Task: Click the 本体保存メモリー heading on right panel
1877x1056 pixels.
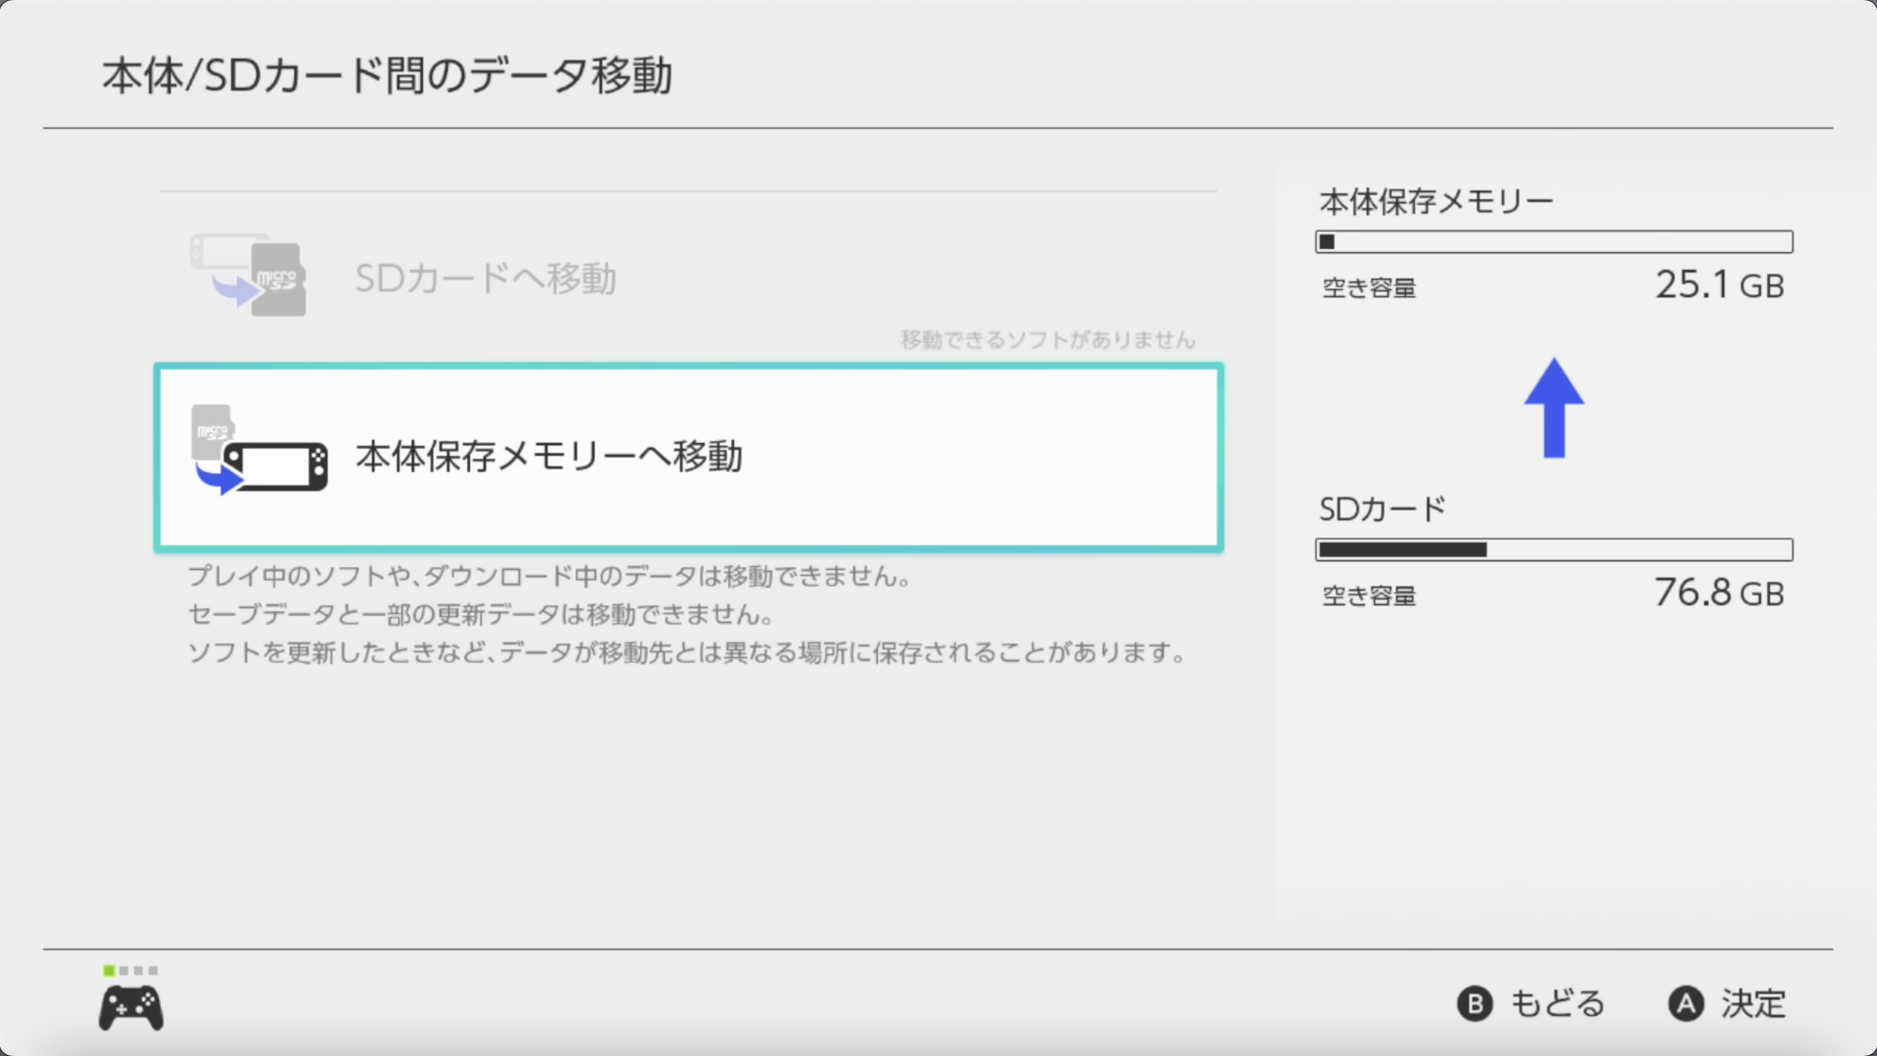Action: tap(1435, 201)
